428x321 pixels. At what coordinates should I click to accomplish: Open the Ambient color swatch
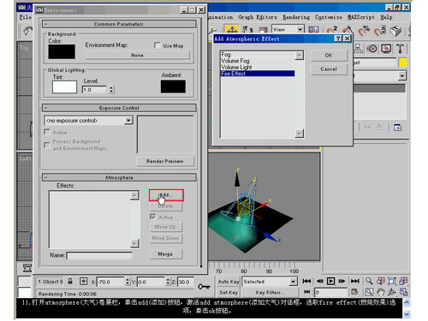pyautogui.click(x=173, y=86)
